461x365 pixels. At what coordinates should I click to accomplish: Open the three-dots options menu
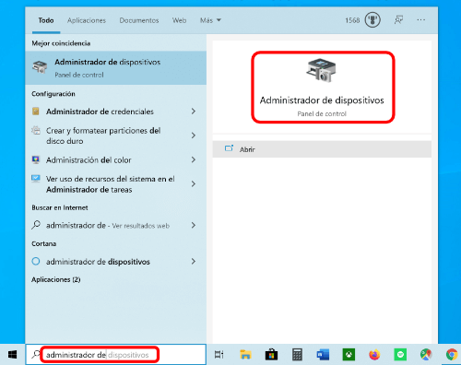421,20
